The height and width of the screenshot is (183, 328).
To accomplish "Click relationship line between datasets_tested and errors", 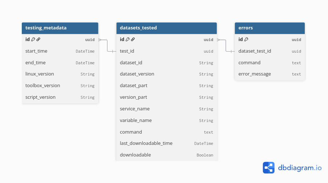I will point(226,45).
